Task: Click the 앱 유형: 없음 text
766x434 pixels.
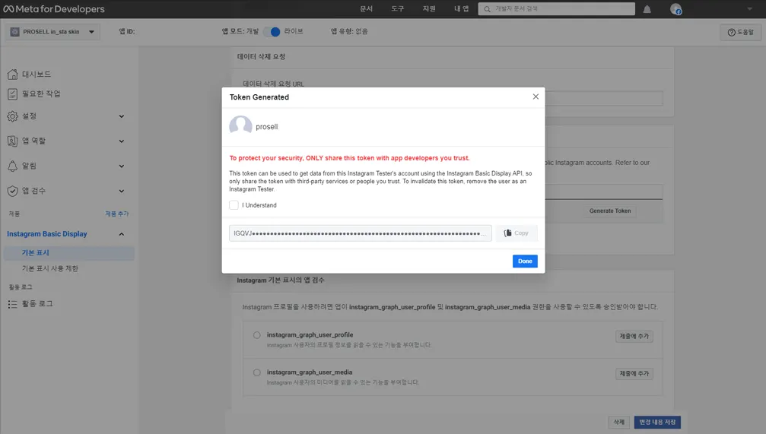Action: 349,32
